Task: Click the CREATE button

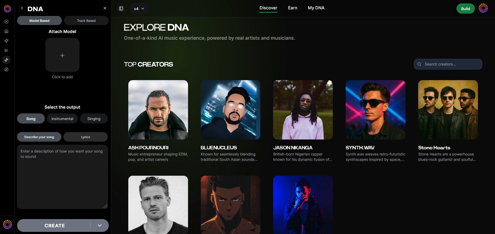Action: [54, 225]
